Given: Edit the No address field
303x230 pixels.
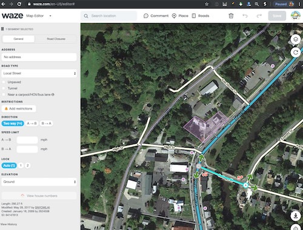Looking at the screenshot, I should (39, 57).
